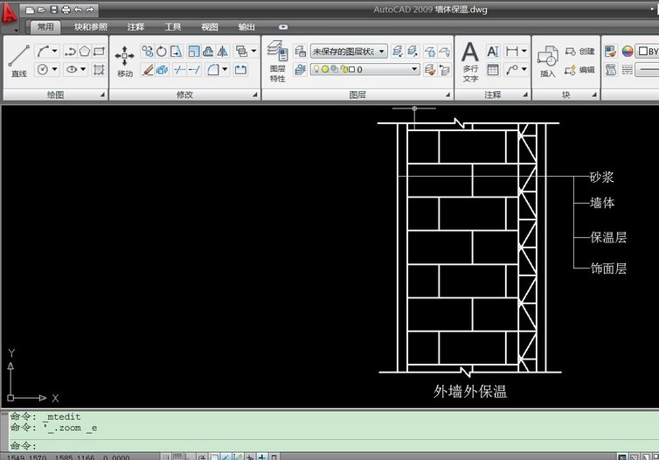Click the 编辑 block button
The height and width of the screenshot is (460, 659).
[580, 69]
